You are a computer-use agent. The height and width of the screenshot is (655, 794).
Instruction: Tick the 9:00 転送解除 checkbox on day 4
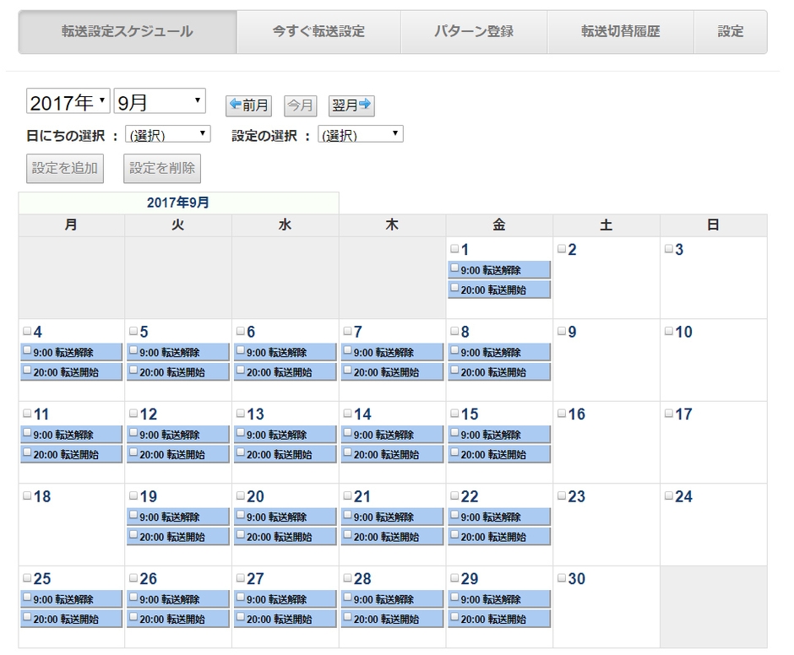click(x=27, y=351)
